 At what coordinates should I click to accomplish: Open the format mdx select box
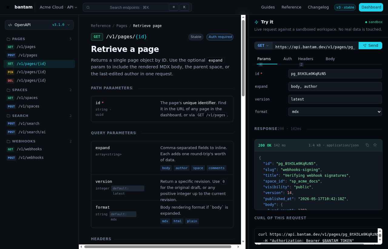pos(335,112)
